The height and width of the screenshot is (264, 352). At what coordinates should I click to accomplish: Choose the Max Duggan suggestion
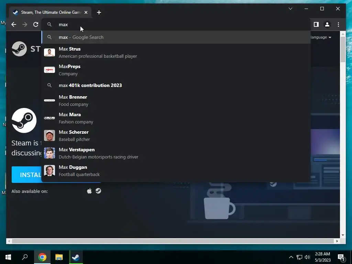tap(176, 170)
